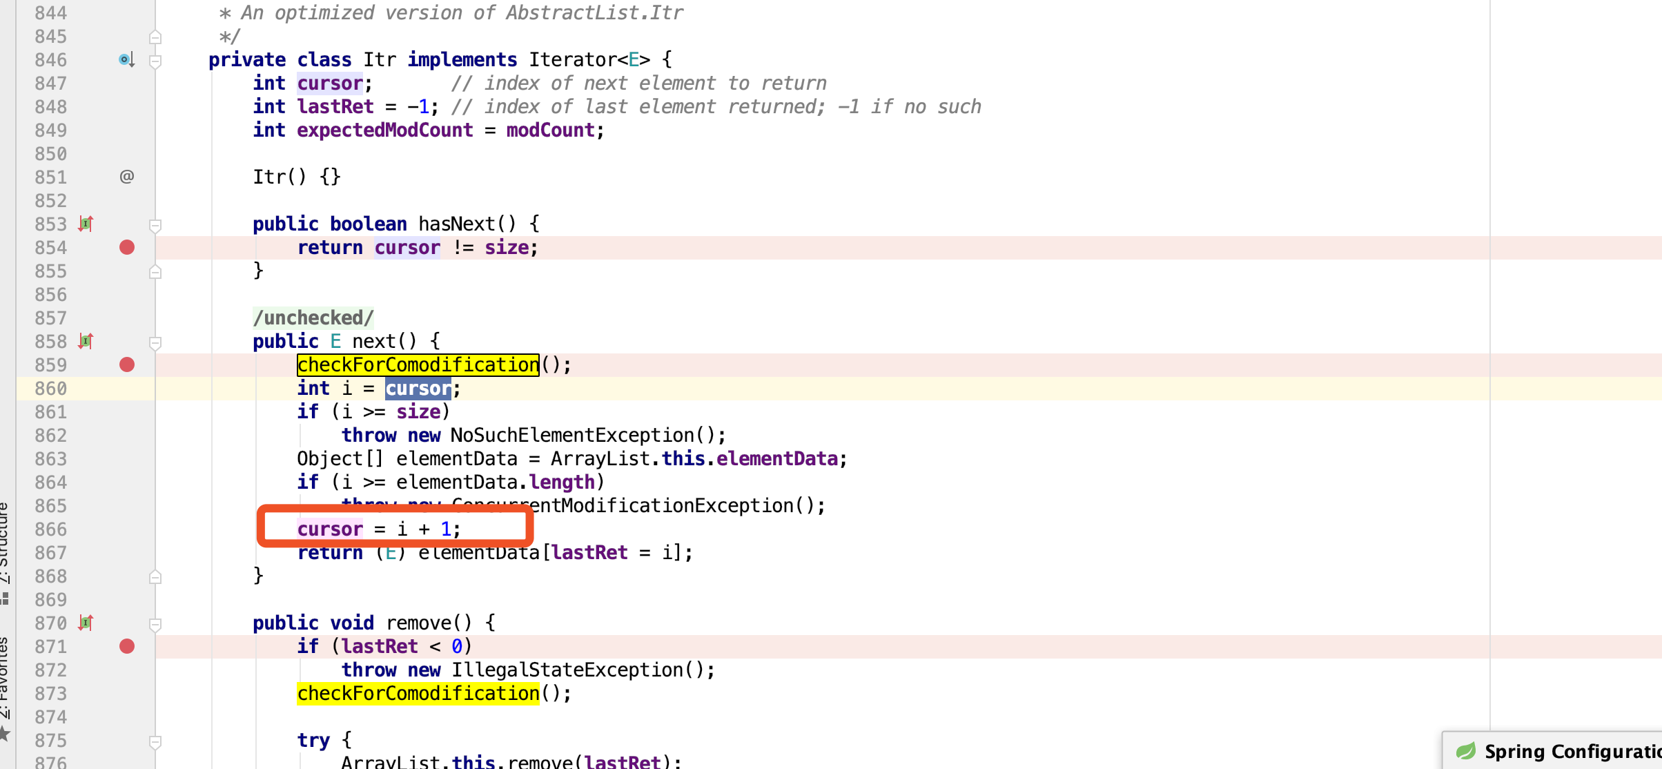1662x769 pixels.
Task: Click the implements-method gutter icon at line 858
Action: (86, 341)
